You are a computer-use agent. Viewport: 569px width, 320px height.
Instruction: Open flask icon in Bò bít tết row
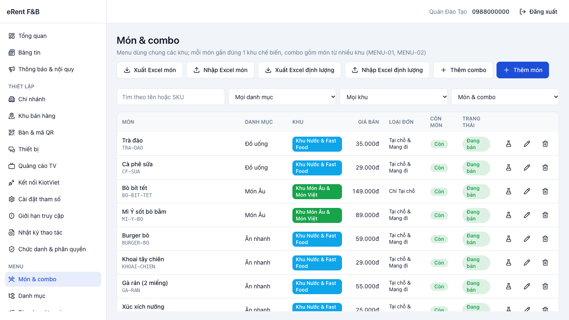(x=509, y=191)
